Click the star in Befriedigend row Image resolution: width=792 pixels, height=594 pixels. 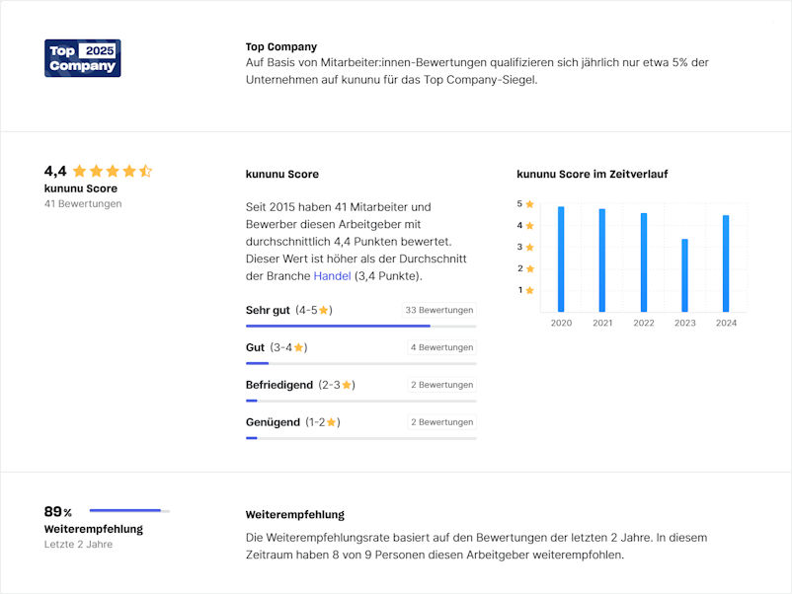pos(347,385)
